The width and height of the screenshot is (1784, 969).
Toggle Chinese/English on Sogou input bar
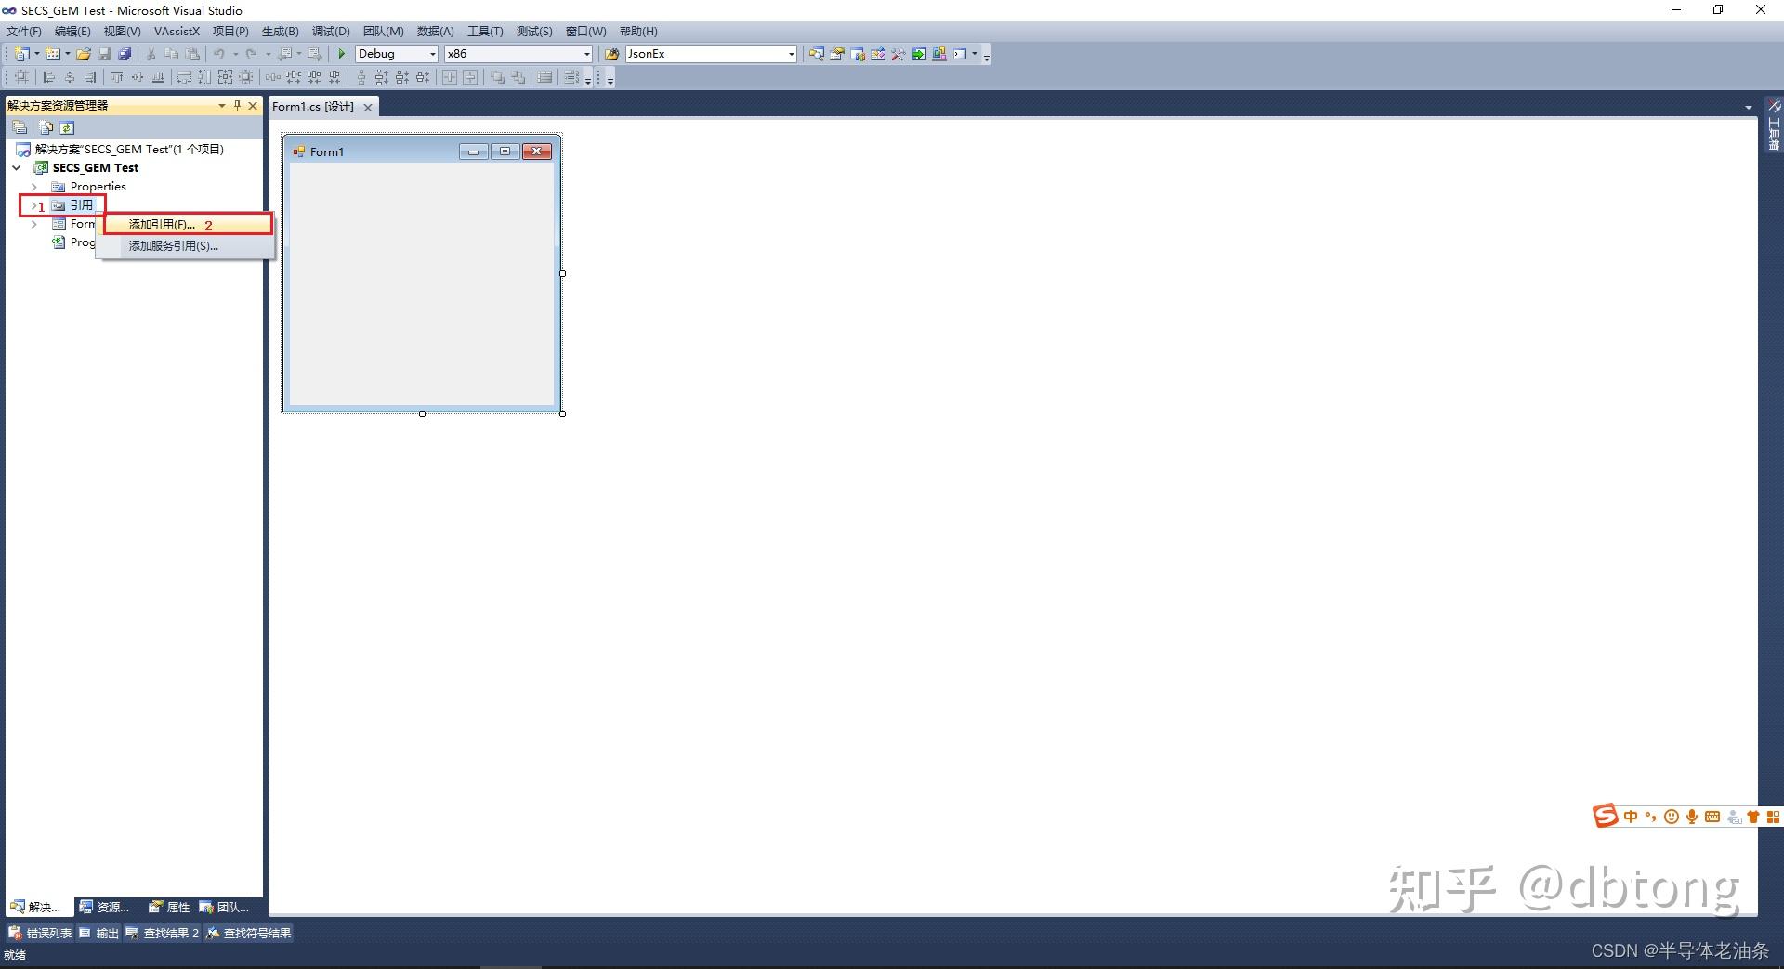tap(1630, 816)
